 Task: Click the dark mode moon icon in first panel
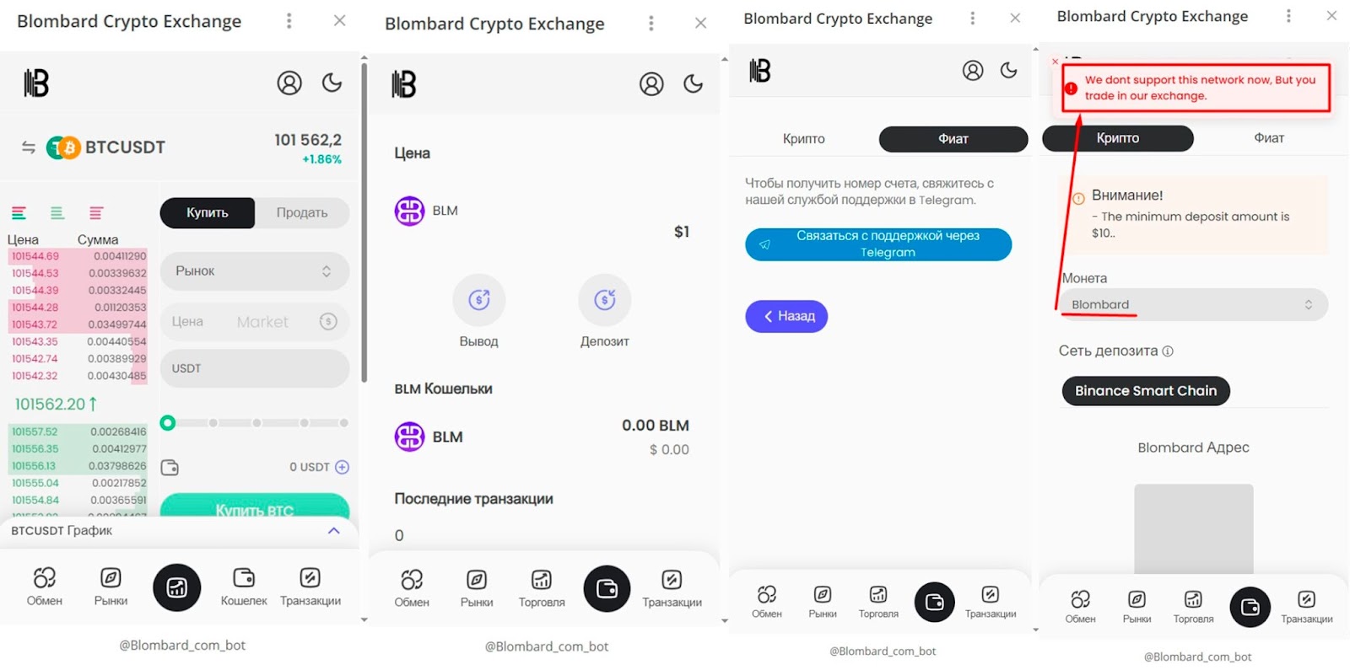pos(332,83)
